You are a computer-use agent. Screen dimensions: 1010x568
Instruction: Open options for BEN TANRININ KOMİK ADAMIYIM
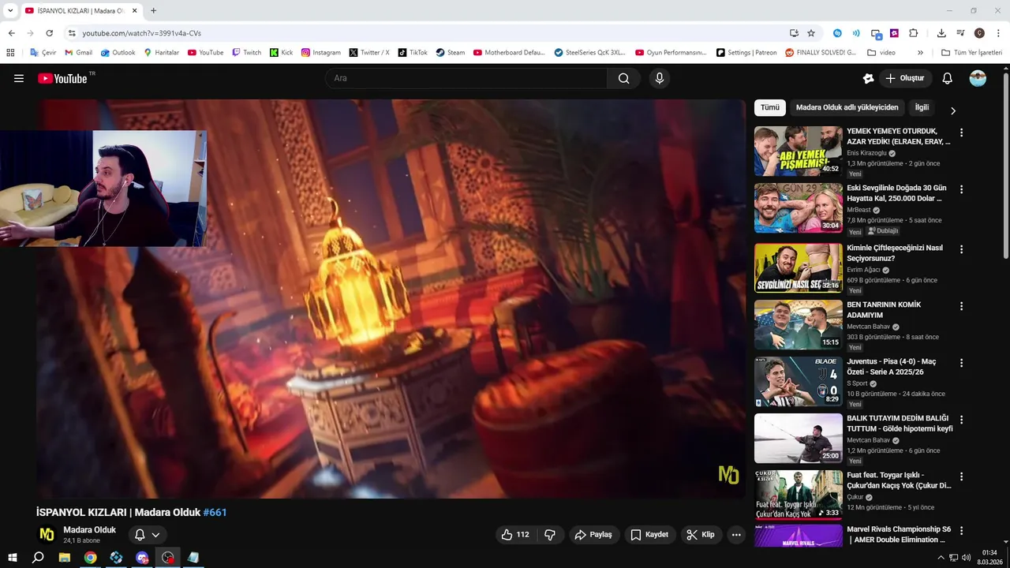[x=961, y=306]
